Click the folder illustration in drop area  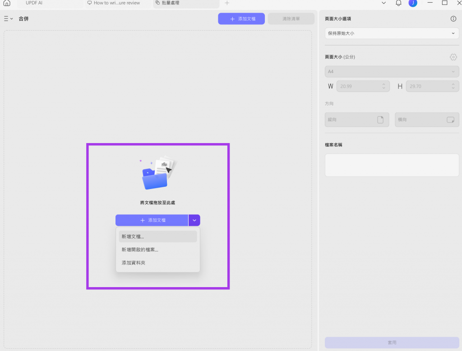(x=158, y=173)
